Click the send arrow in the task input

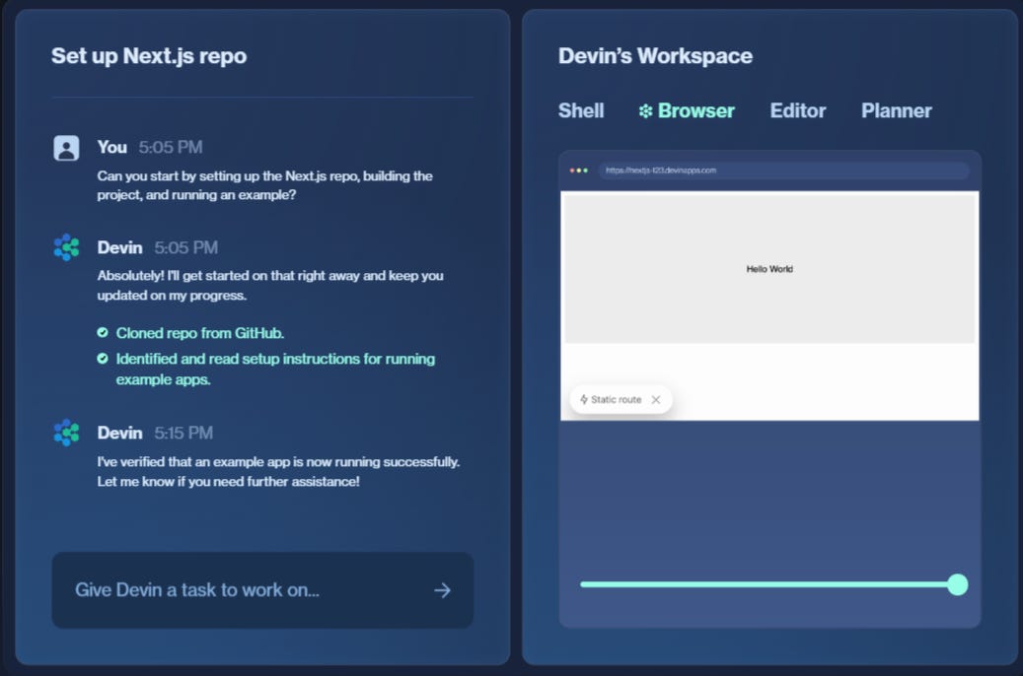(442, 590)
